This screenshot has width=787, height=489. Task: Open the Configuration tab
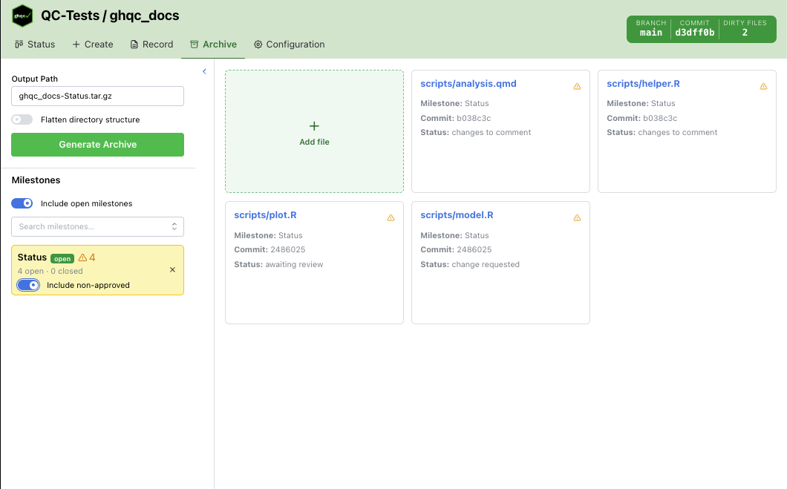coord(289,45)
